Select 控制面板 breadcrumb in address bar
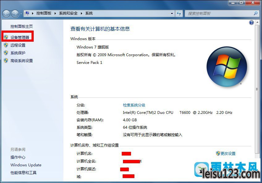The height and width of the screenshot is (183, 262). click(44, 13)
